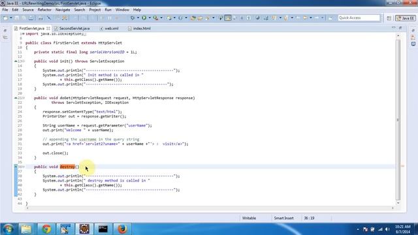Minimize the editor area icon
418x235 pixels.
pyautogui.click(x=394, y=27)
